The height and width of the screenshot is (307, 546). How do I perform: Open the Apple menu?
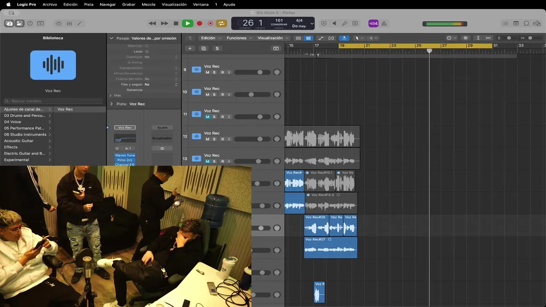[8, 4]
